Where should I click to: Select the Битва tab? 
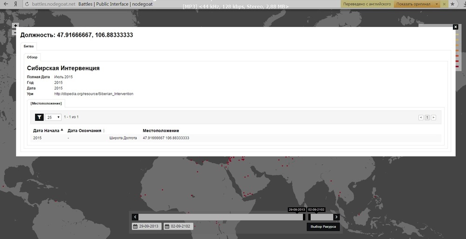tap(29, 46)
